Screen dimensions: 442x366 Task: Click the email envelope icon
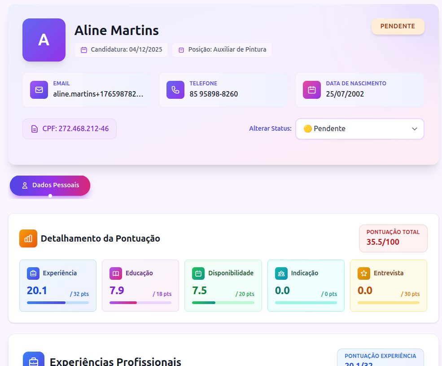(39, 90)
